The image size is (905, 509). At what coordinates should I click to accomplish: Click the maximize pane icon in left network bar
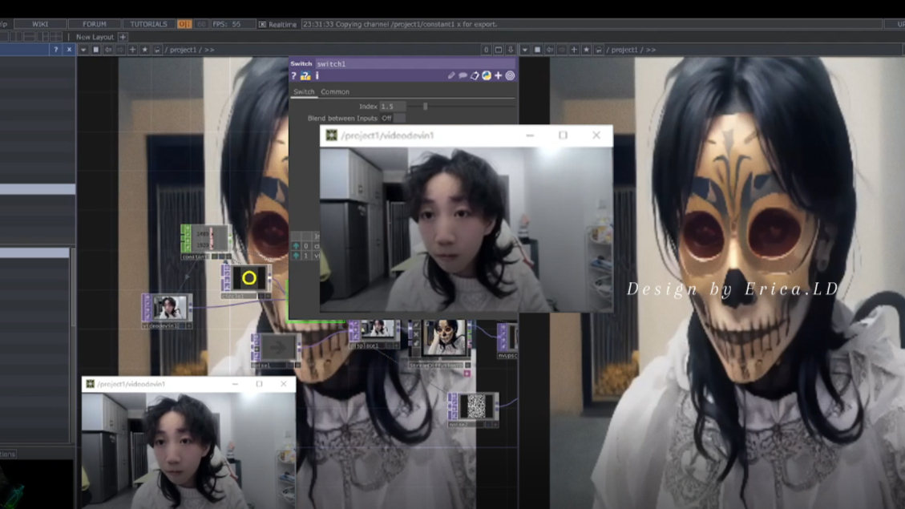click(499, 50)
